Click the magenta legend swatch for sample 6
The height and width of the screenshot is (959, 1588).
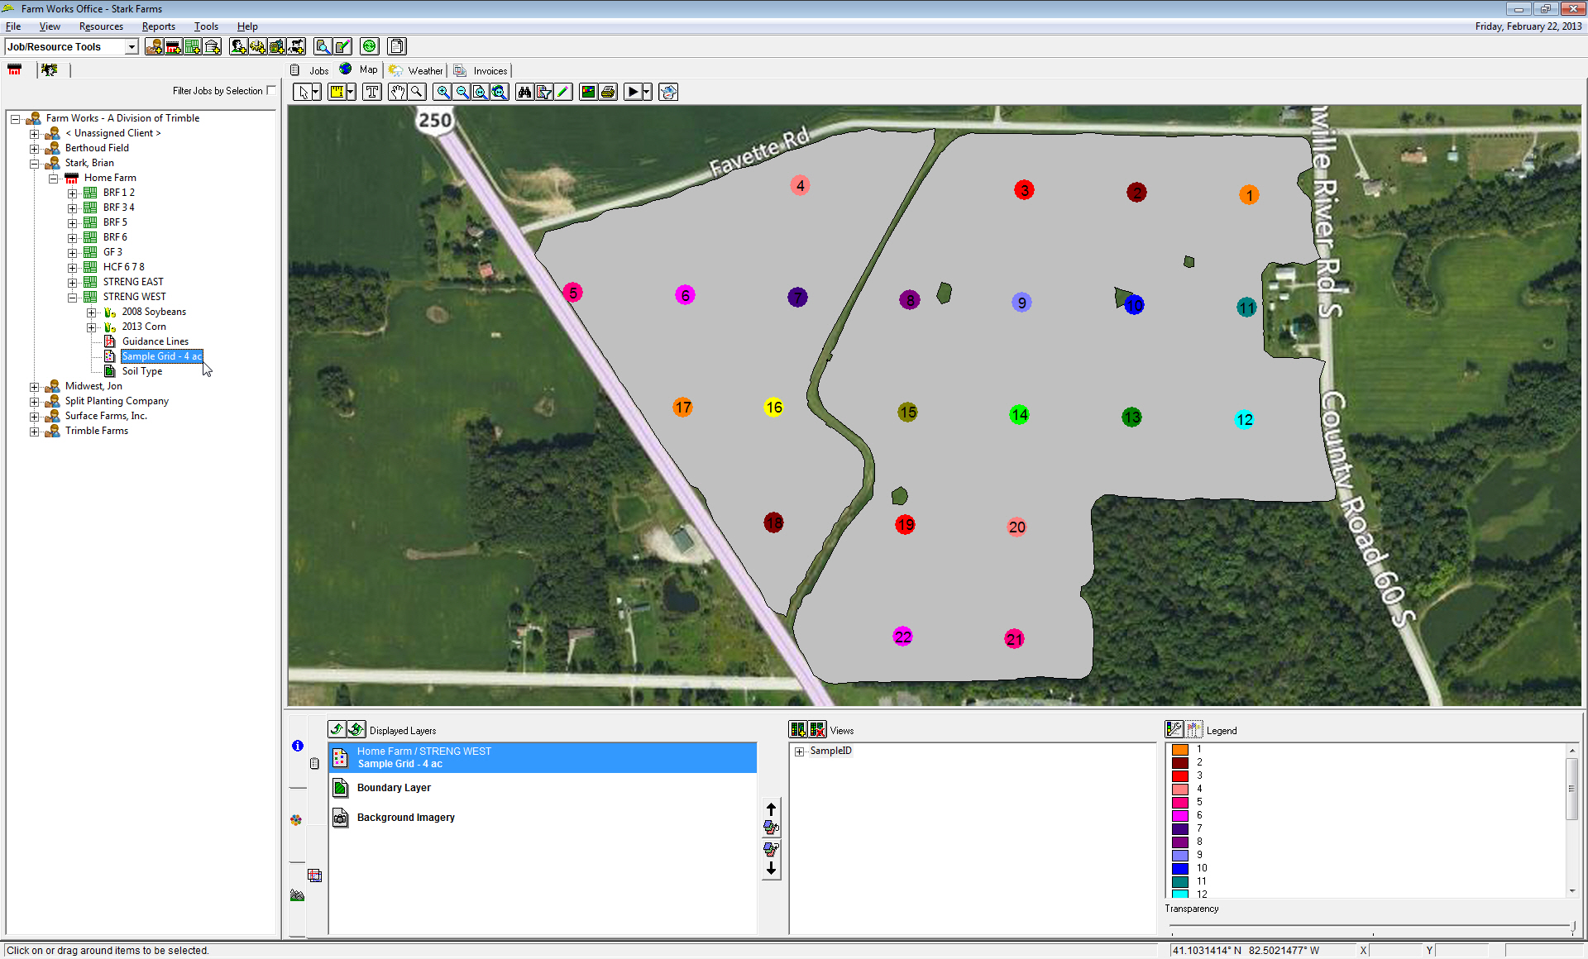(1180, 816)
